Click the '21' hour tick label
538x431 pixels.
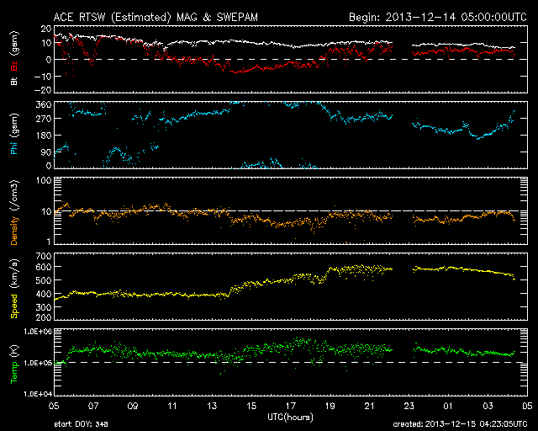click(x=370, y=406)
